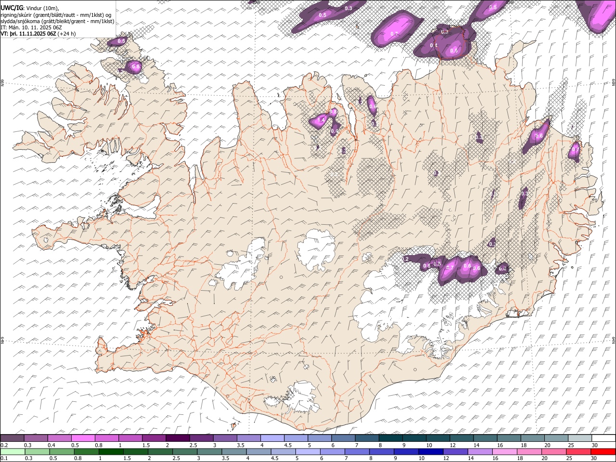Screen dimensions: 616x462
Task: Click the Hofsjökull glacier in central Iceland
Action: tap(317, 249)
